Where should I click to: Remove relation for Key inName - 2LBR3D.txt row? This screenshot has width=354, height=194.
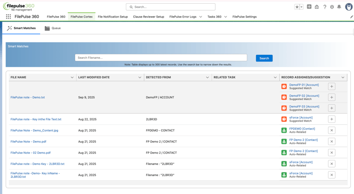(332, 175)
